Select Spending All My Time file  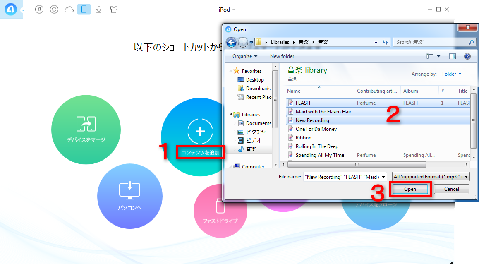pyautogui.click(x=320, y=155)
